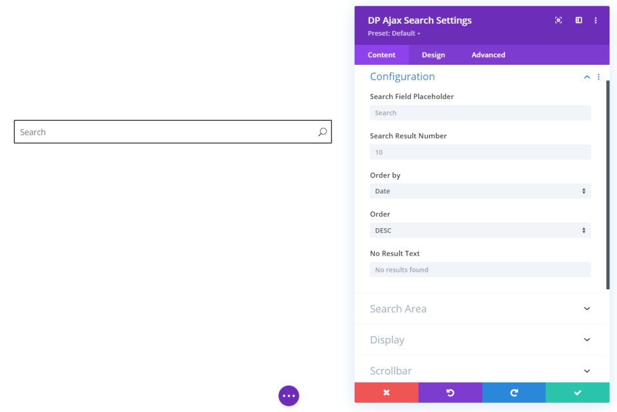The width and height of the screenshot is (617, 412).
Task: Open the Configuration section options dots
Action: [x=598, y=77]
